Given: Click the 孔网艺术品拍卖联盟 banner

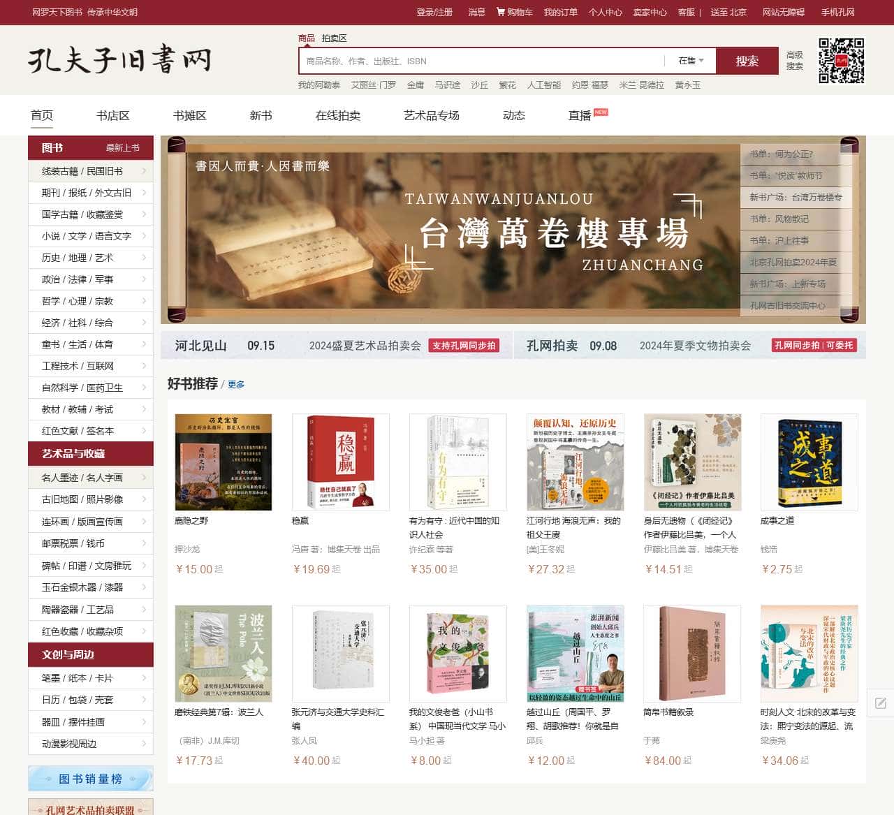Looking at the screenshot, I should pyautogui.click(x=91, y=811).
